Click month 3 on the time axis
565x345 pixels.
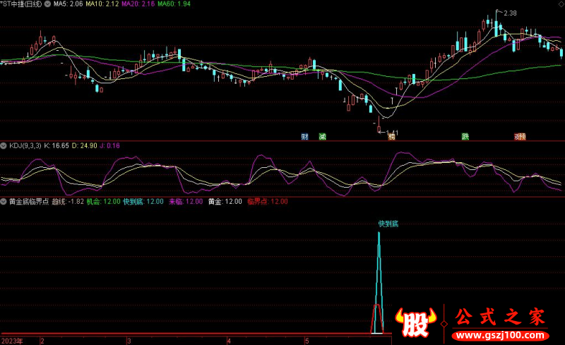point(129,341)
